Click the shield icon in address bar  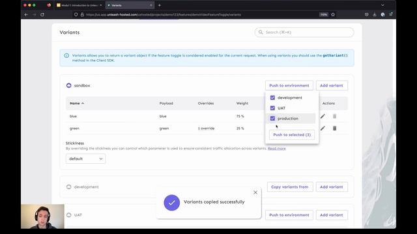(76, 14)
